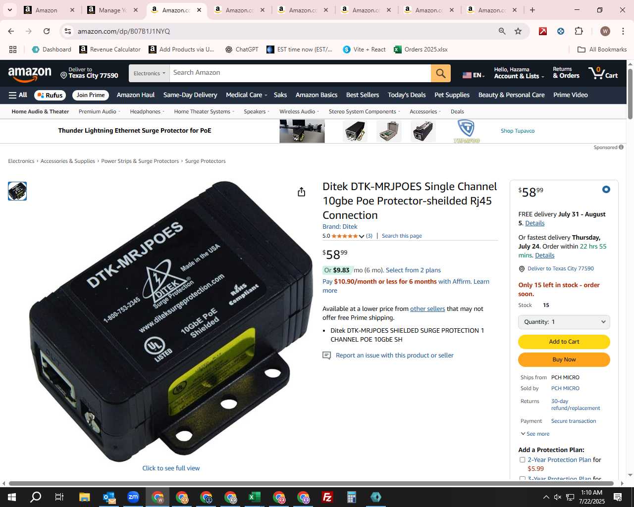Select the $58.99 buying option radio
Viewport: 634px width, 507px height.
[606, 190]
